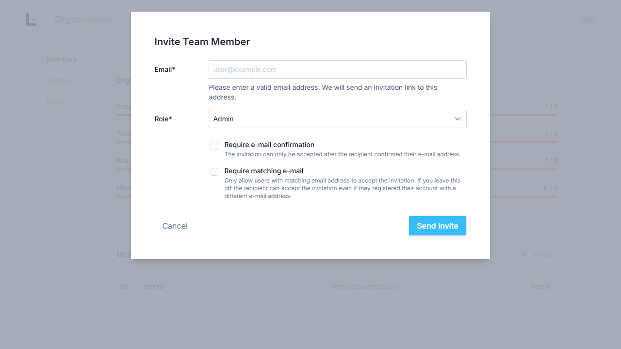Click the chevron arrow in the Role field

click(458, 119)
